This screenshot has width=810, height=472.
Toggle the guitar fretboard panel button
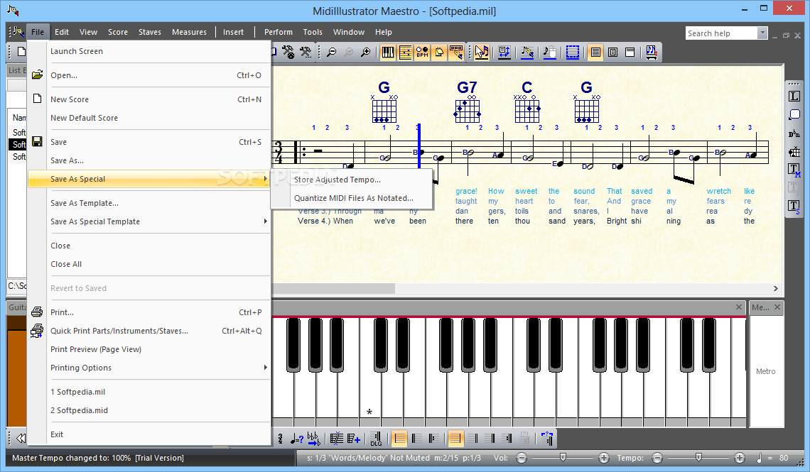[x=405, y=52]
